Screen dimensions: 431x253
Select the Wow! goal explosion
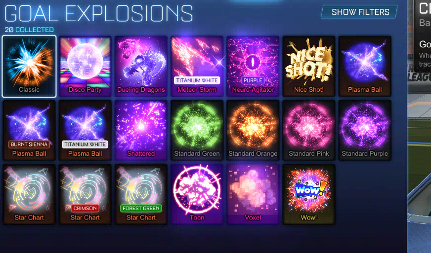click(x=309, y=194)
